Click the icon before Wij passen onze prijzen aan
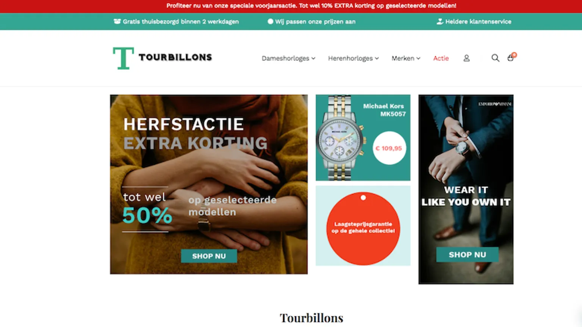 tap(270, 22)
